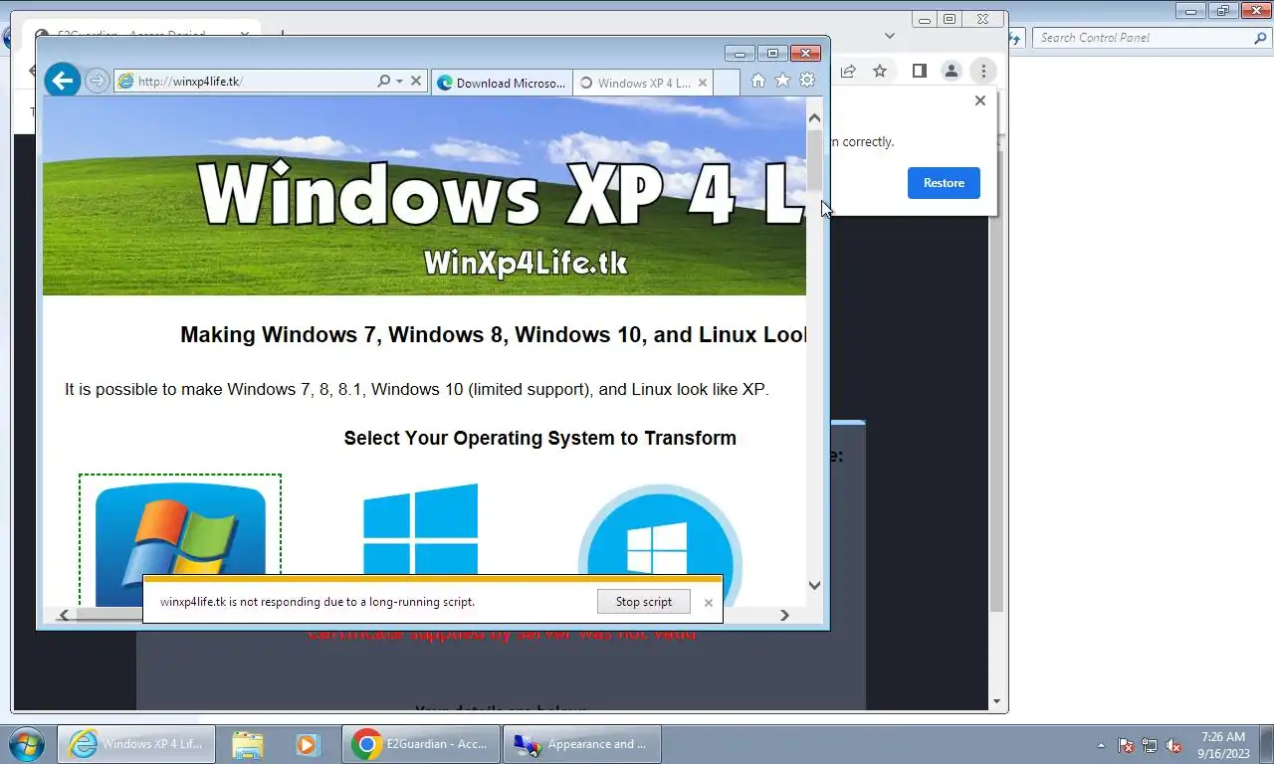
Task: Click the IE horizontal scrollbar right arrow
Action: [784, 615]
